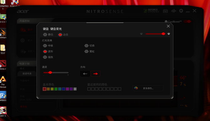This screenshot has width=210, height=121.
Task: Click the 速度 speed slider track
Action: point(56,72)
